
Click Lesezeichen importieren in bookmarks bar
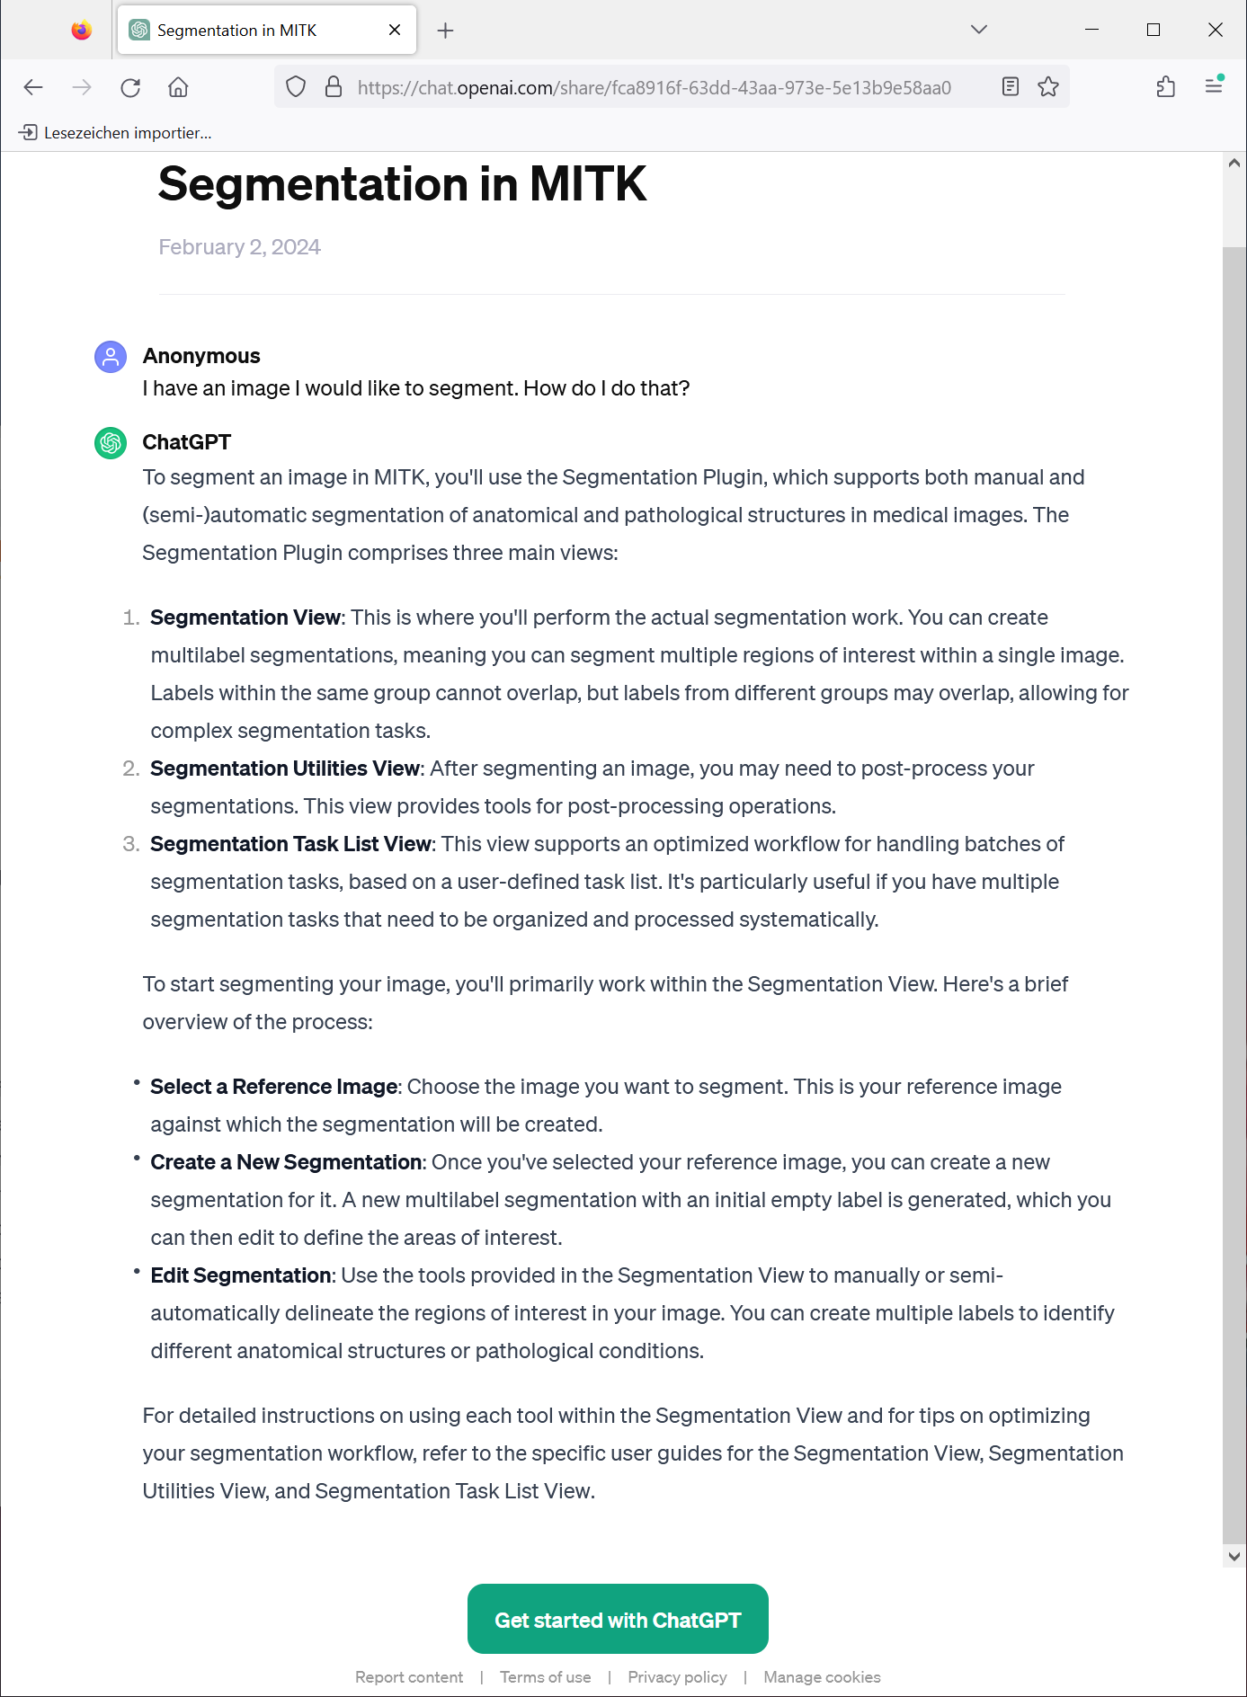[x=115, y=133]
